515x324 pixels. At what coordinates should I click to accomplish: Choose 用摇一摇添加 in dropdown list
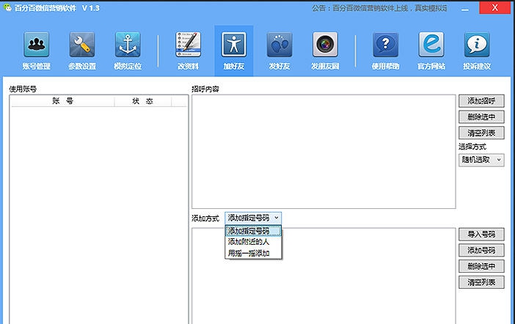pyautogui.click(x=253, y=253)
